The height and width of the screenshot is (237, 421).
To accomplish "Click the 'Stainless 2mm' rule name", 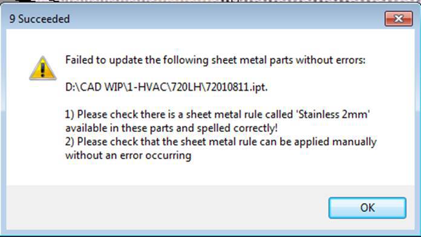I will 333,115.
